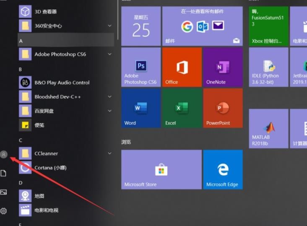This screenshot has width=307, height=226.
Task: Click the Adobe Photoshop CS6 folder icon
Action: (25, 54)
